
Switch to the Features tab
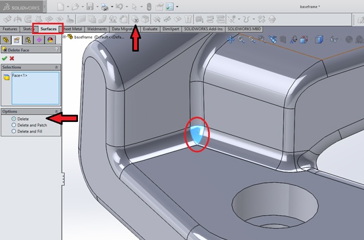pos(10,29)
